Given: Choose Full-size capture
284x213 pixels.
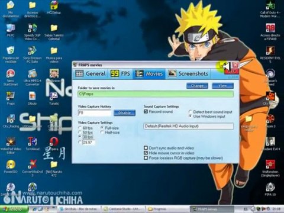Looking at the screenshot, I should [102, 128].
